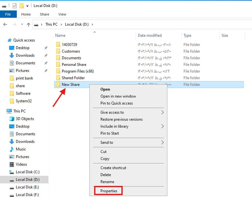This screenshot has height=197, width=252.
Task: Open the System32 folder in sidebar
Action: [x=24, y=101]
